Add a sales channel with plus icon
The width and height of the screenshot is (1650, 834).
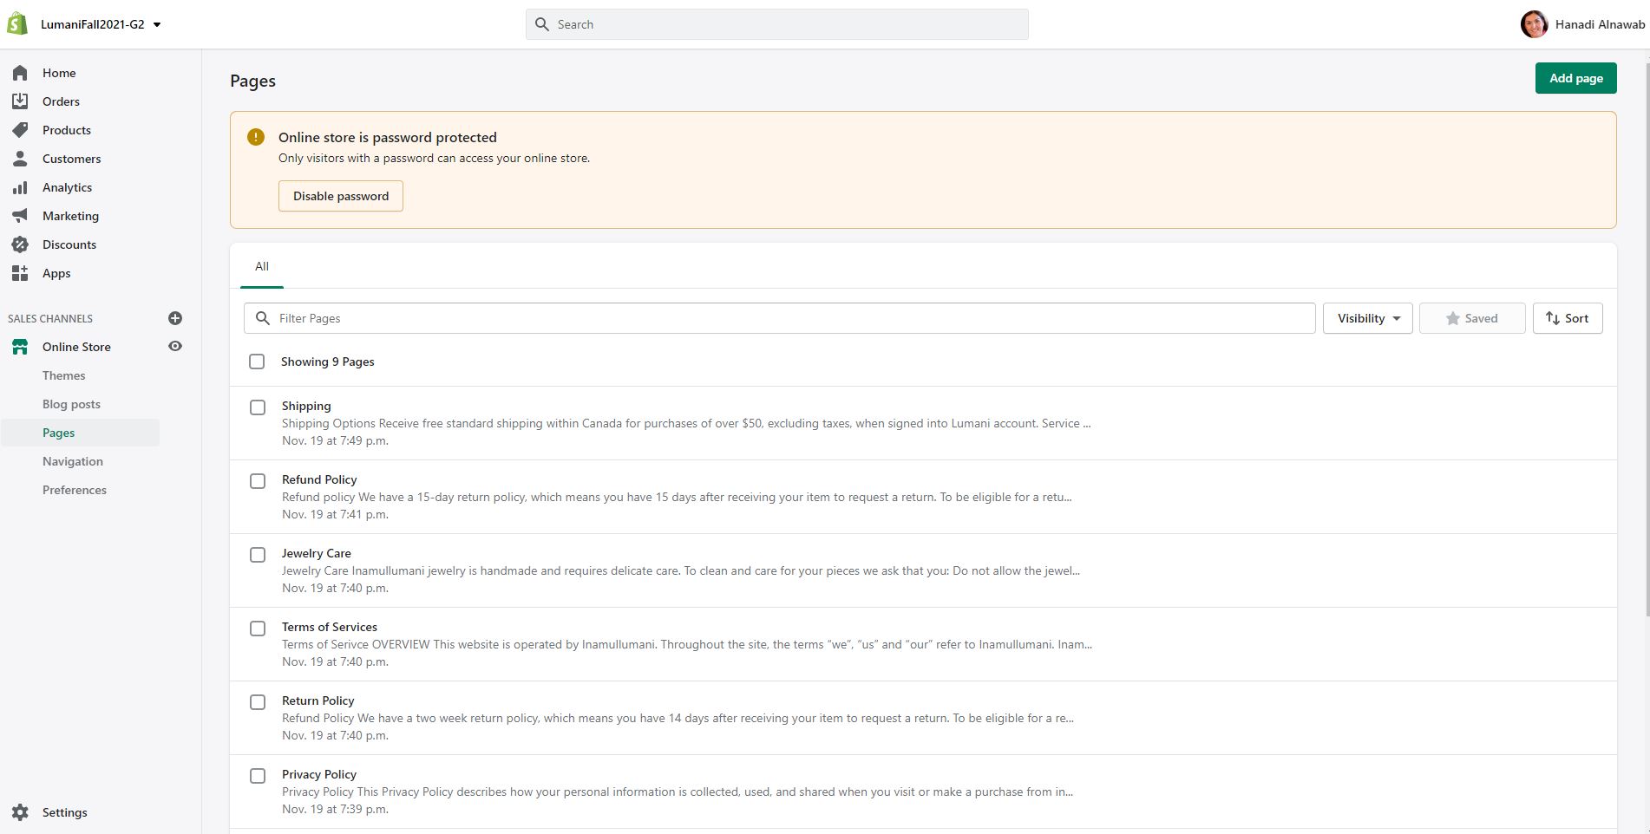tap(175, 318)
